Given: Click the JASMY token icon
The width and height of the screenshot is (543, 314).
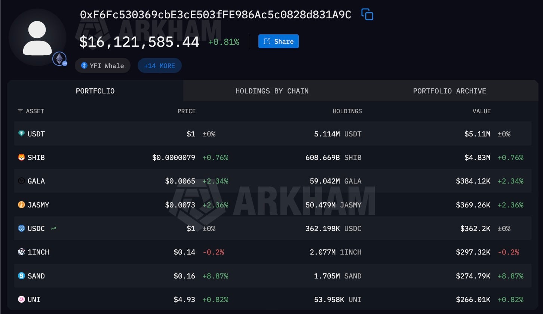Looking at the screenshot, I should coord(22,205).
